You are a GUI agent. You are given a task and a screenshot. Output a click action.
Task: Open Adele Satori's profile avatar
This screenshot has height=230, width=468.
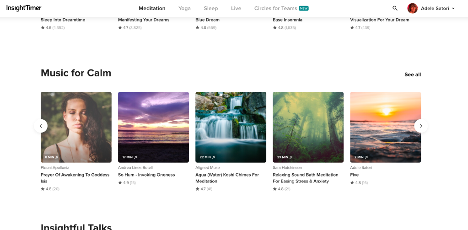[412, 8]
